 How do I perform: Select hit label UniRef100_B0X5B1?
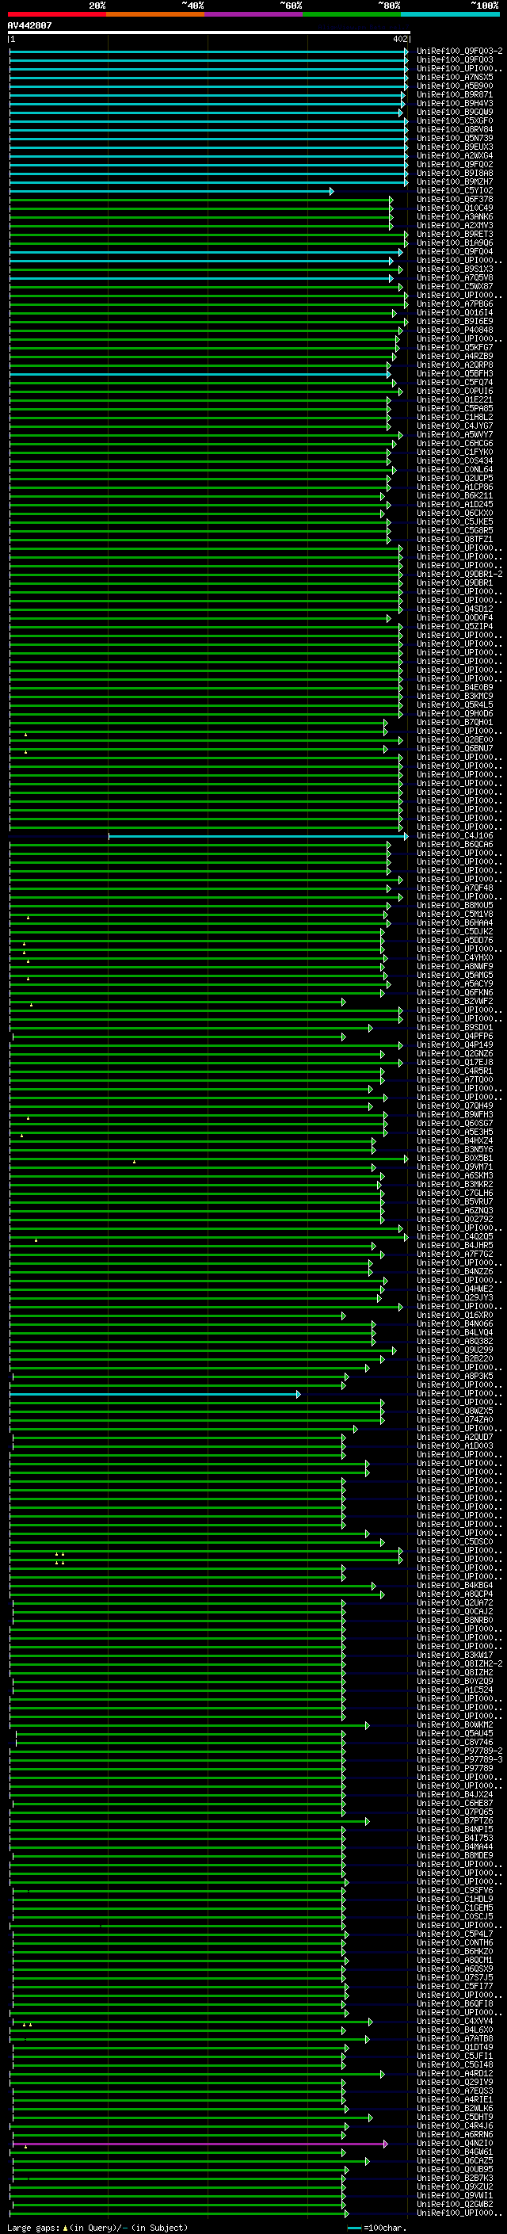click(455, 1158)
